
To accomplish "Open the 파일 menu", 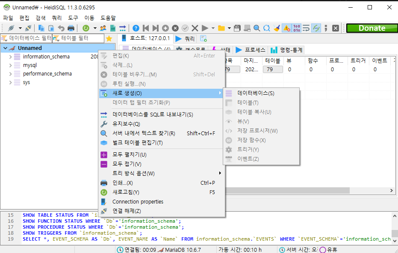I will 8,18.
